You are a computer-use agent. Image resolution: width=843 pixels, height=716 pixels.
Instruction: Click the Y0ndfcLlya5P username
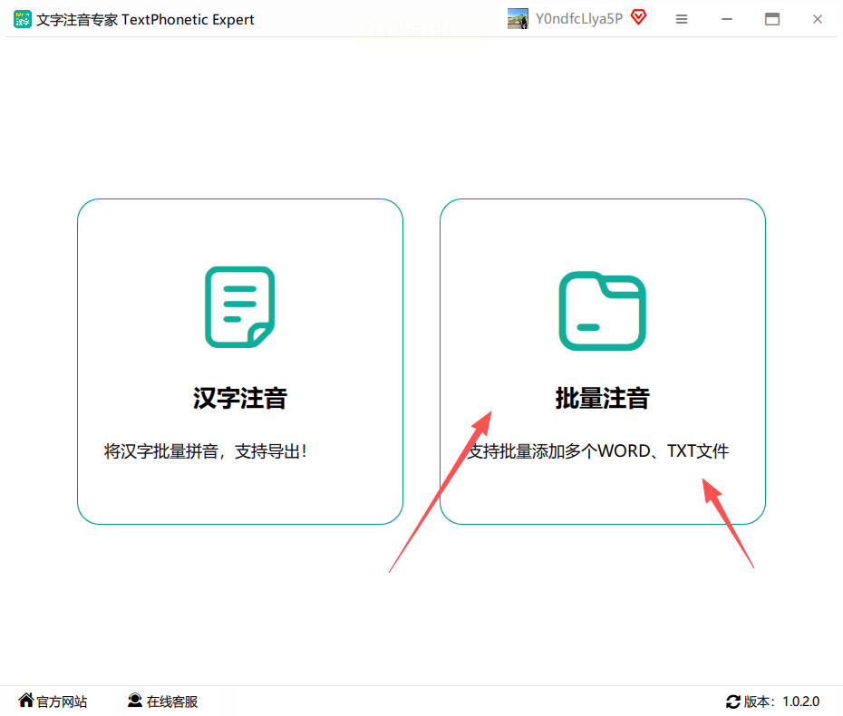[579, 19]
